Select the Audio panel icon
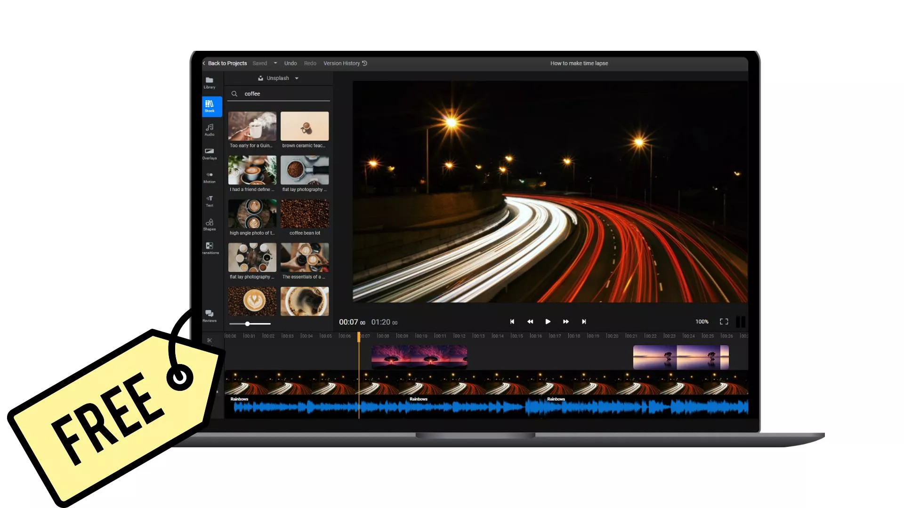This screenshot has width=904, height=508. [209, 129]
